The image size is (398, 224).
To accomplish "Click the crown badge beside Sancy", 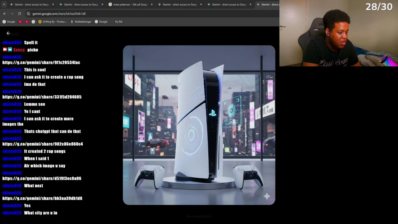I will click(10, 49).
